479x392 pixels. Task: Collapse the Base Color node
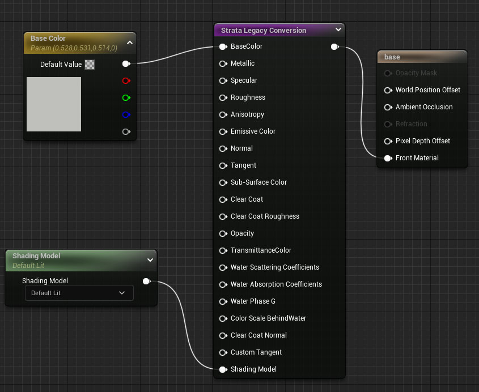(x=130, y=42)
